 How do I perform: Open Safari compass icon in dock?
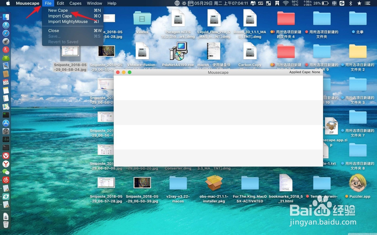6,33
